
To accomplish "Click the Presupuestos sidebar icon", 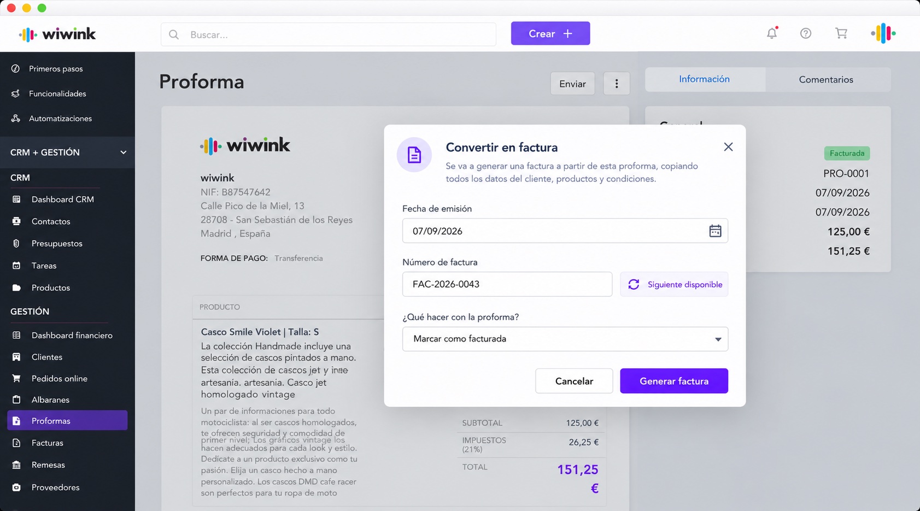I will pyautogui.click(x=16, y=243).
